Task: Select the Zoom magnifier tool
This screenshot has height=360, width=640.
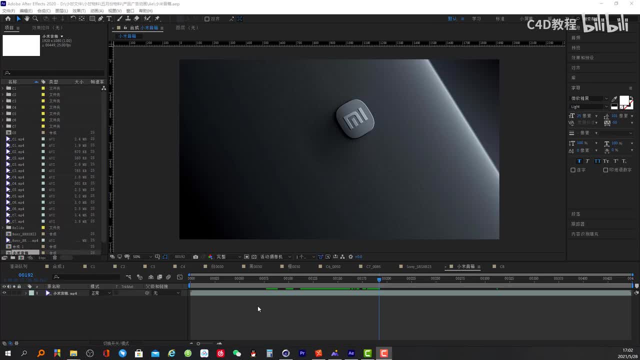Action: tap(35, 18)
